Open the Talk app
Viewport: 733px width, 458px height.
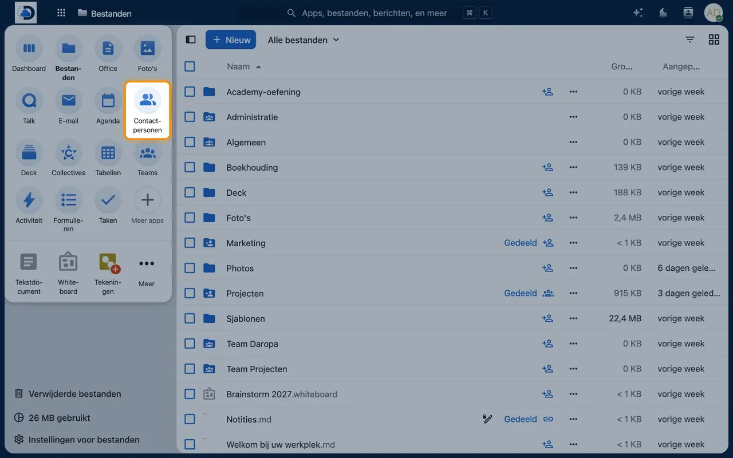[29, 107]
